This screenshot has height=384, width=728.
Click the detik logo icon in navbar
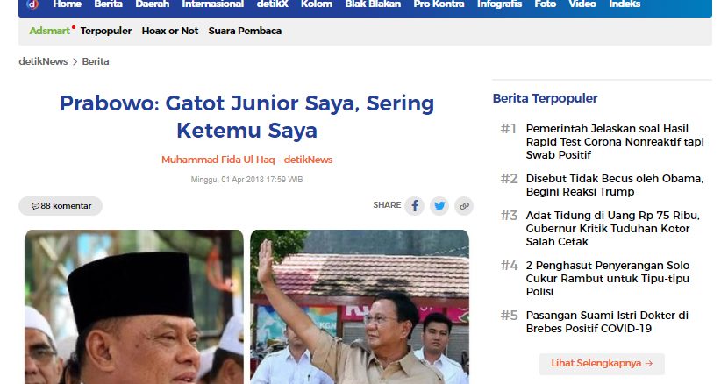[x=32, y=4]
